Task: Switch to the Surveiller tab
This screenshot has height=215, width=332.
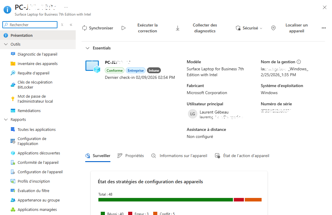Action: tap(98, 156)
